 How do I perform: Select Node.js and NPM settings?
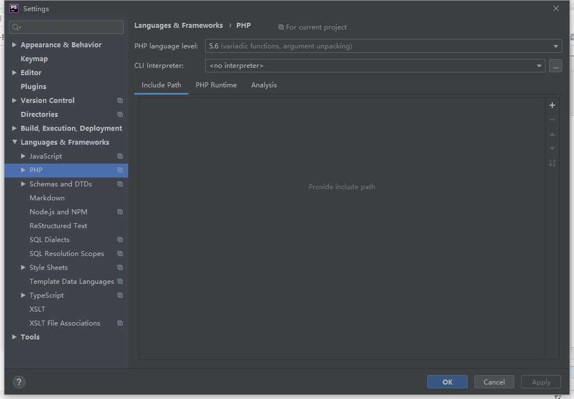point(58,212)
